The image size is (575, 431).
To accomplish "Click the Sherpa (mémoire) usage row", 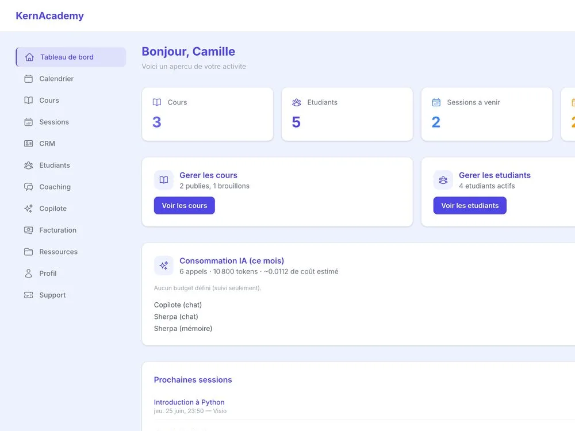I will pyautogui.click(x=183, y=328).
